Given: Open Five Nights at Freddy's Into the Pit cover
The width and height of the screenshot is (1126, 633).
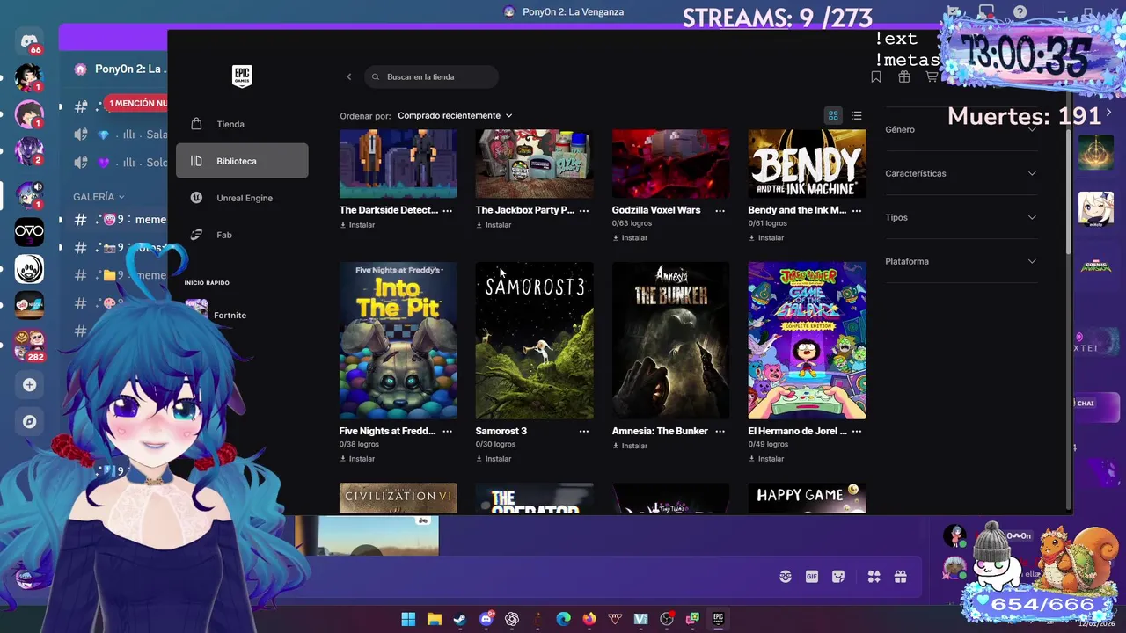Looking at the screenshot, I should 398,340.
